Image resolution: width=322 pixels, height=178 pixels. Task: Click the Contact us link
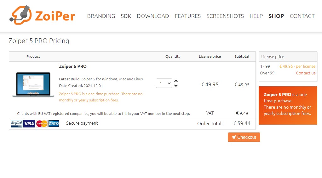[x=306, y=73]
